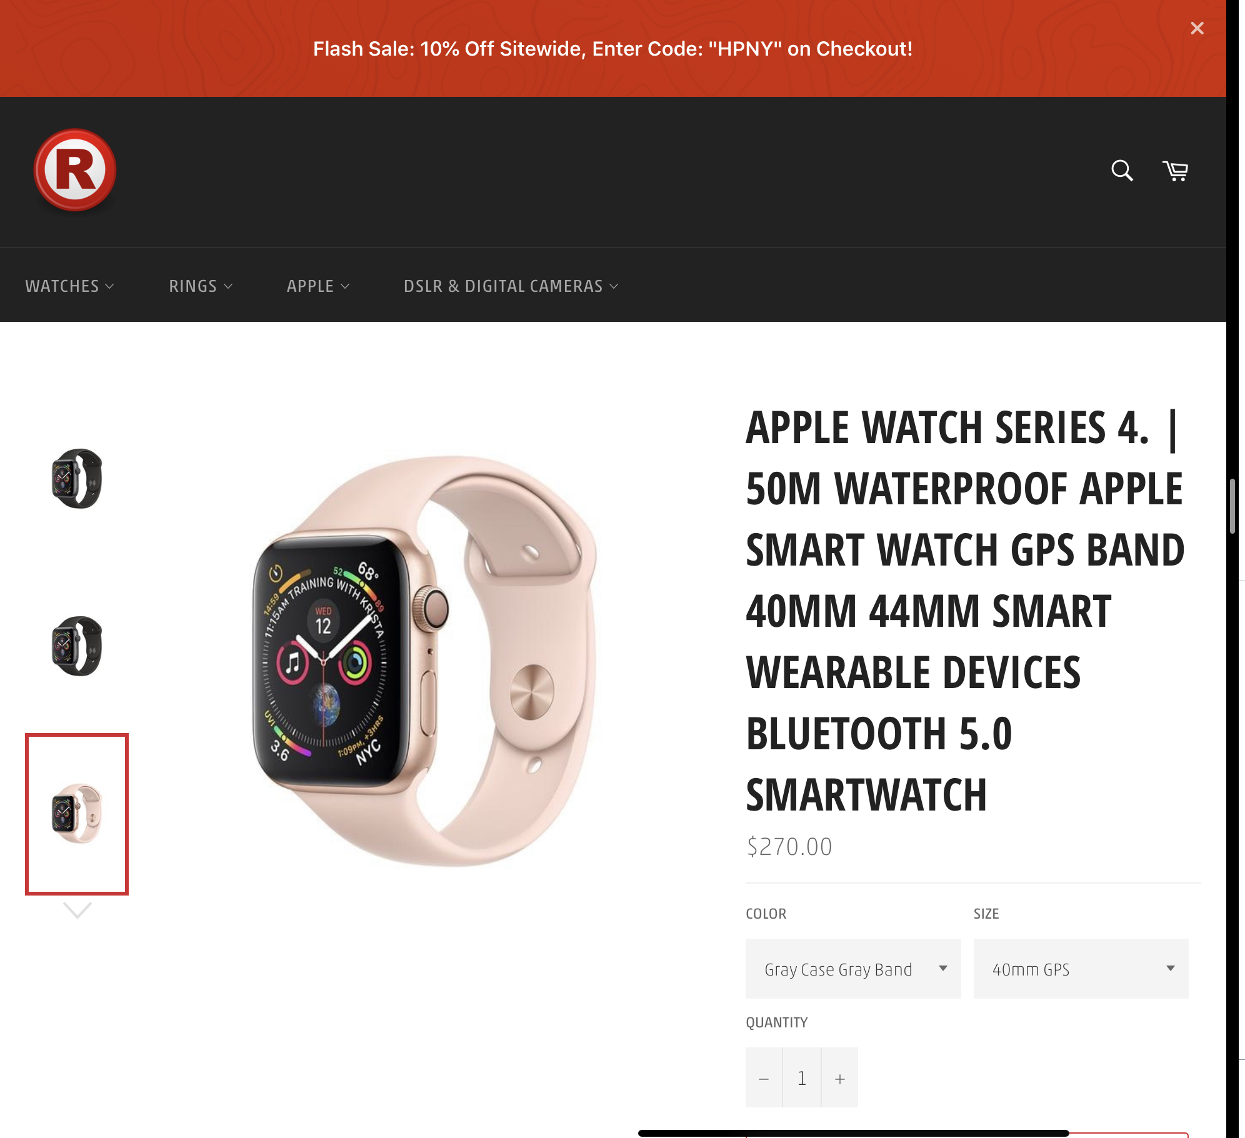Close the Flash Sale banner
Viewport: 1245px width, 1138px height.
pos(1197,28)
